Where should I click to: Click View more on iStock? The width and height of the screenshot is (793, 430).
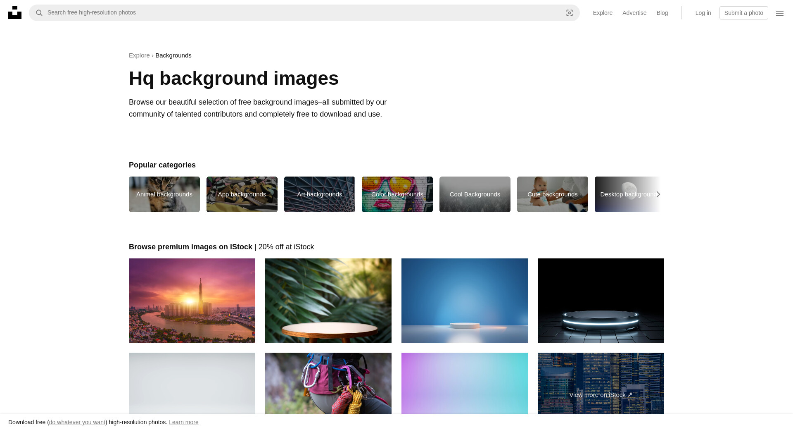tap(601, 395)
